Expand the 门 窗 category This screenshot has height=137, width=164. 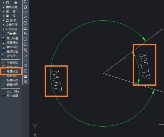tap(10, 3)
